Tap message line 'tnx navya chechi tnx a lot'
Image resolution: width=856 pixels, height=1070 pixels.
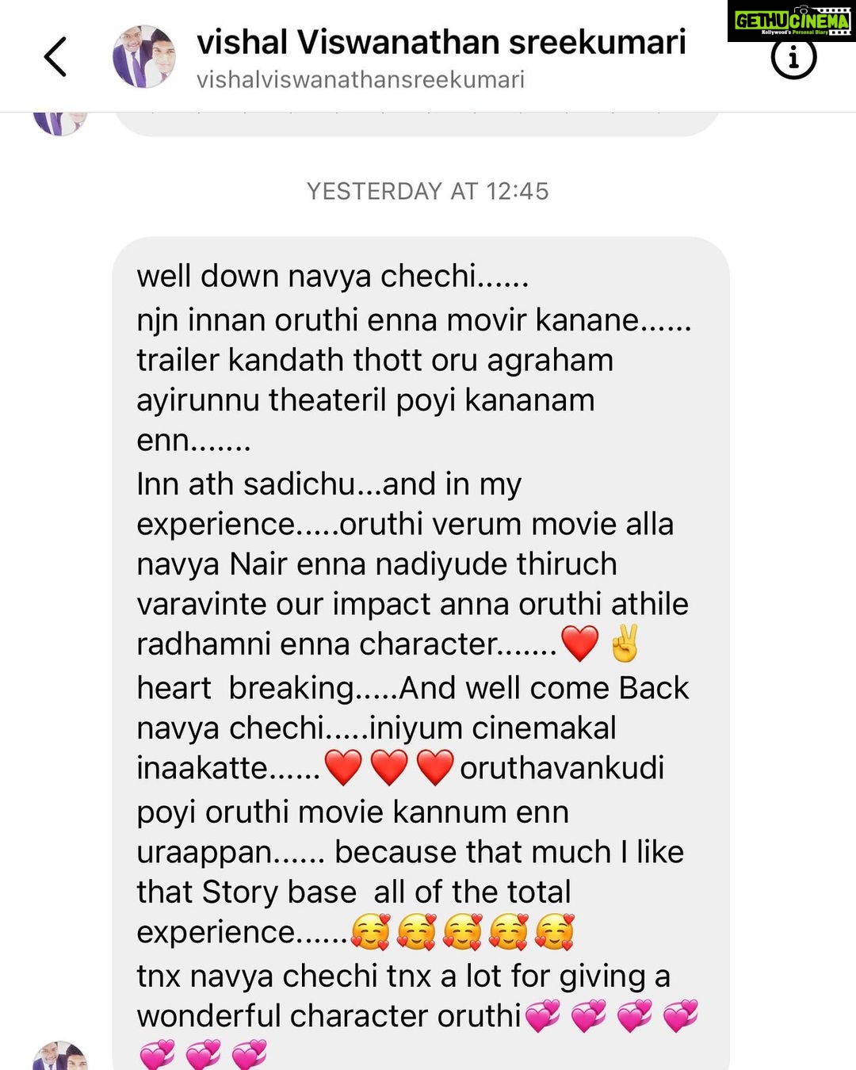tap(403, 976)
